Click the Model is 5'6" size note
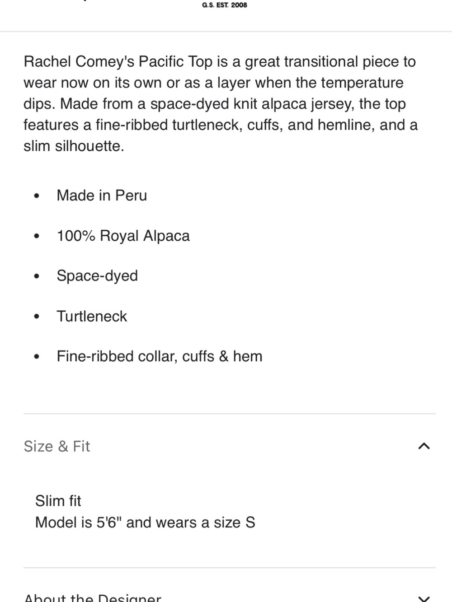The image size is (452, 602). [x=145, y=523]
